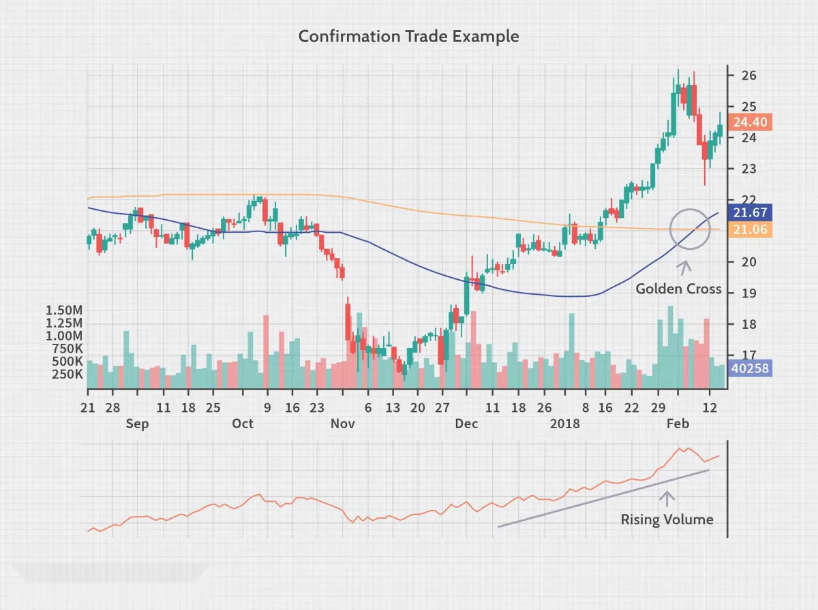Select the 1.00M volume axis label
Viewport: 818px width, 610px height.
click(x=64, y=336)
